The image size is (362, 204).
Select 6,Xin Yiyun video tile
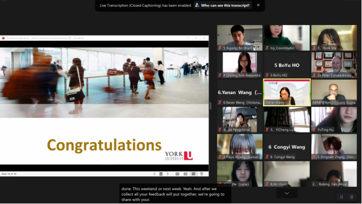pyautogui.click(x=287, y=174)
